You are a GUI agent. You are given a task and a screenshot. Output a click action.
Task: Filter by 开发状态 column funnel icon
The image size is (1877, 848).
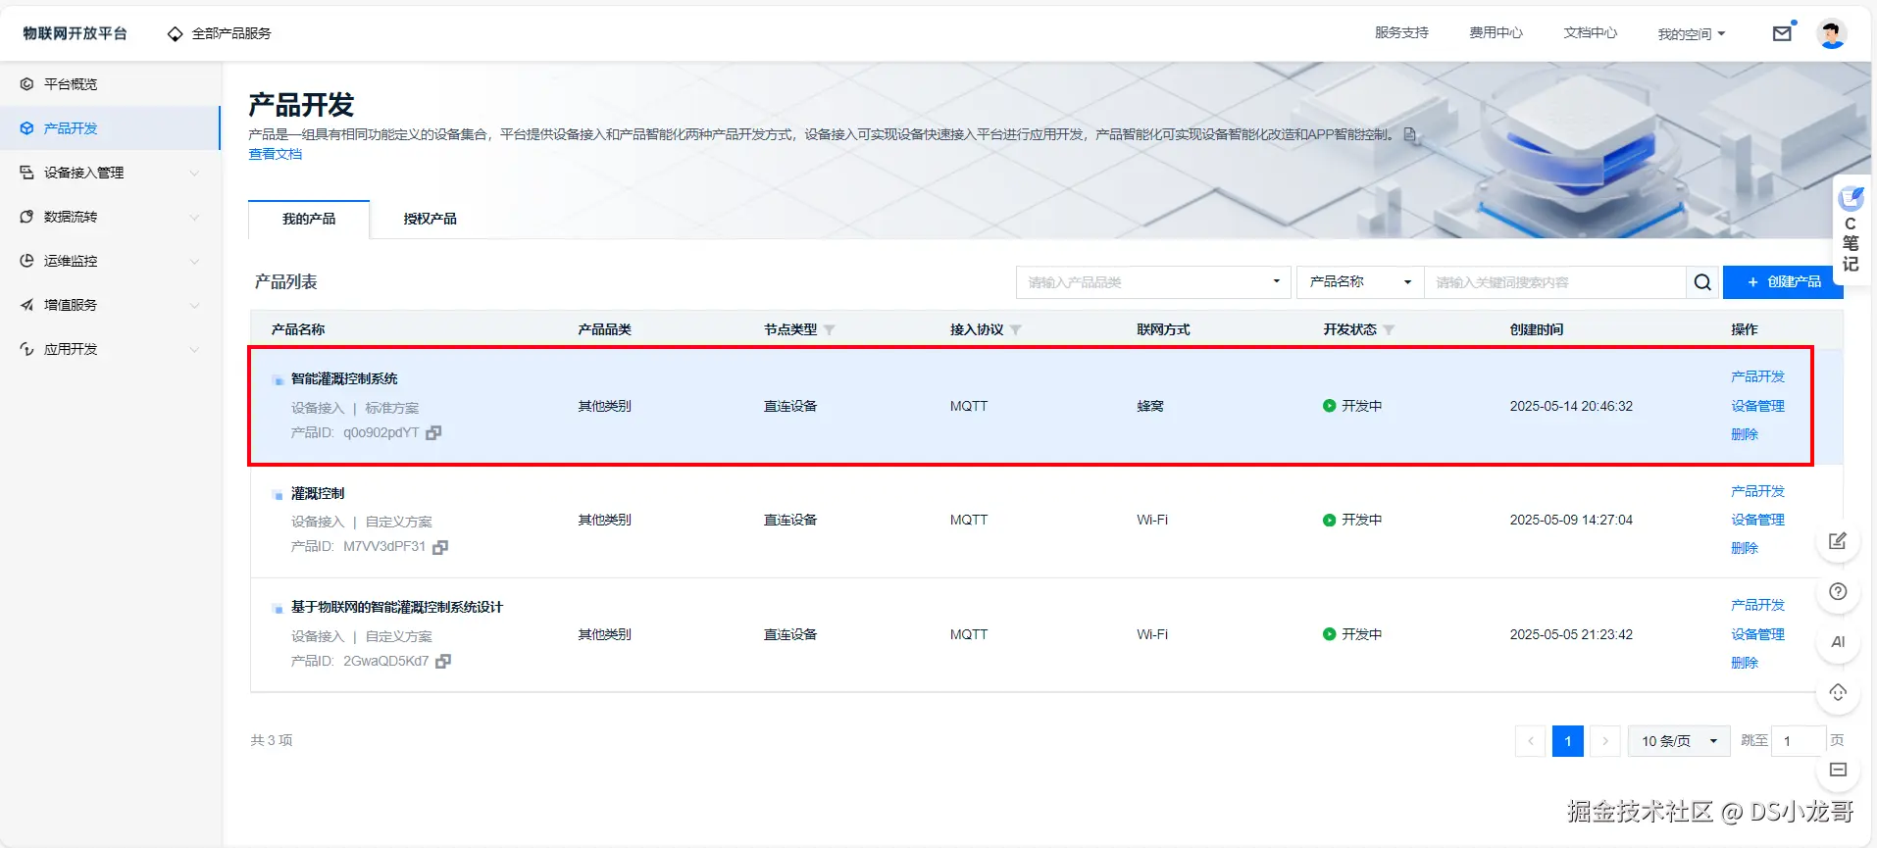[1389, 330]
